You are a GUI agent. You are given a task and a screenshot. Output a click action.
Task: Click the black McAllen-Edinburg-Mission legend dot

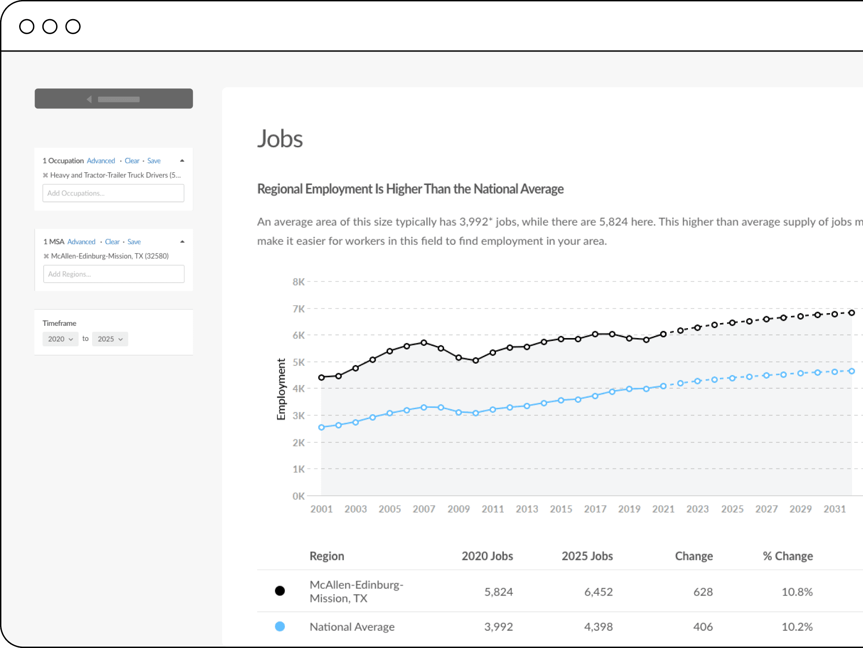(280, 591)
